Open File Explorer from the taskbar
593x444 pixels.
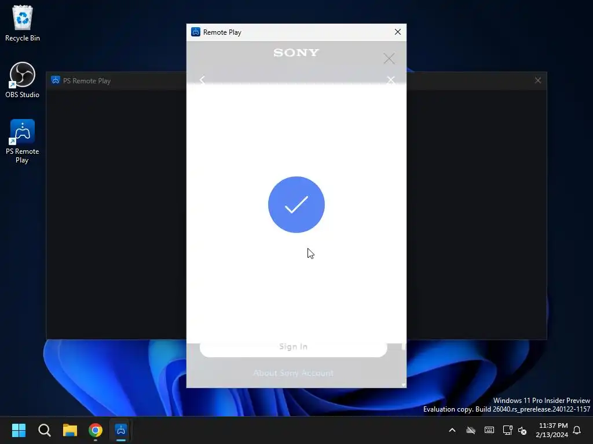pyautogui.click(x=70, y=430)
